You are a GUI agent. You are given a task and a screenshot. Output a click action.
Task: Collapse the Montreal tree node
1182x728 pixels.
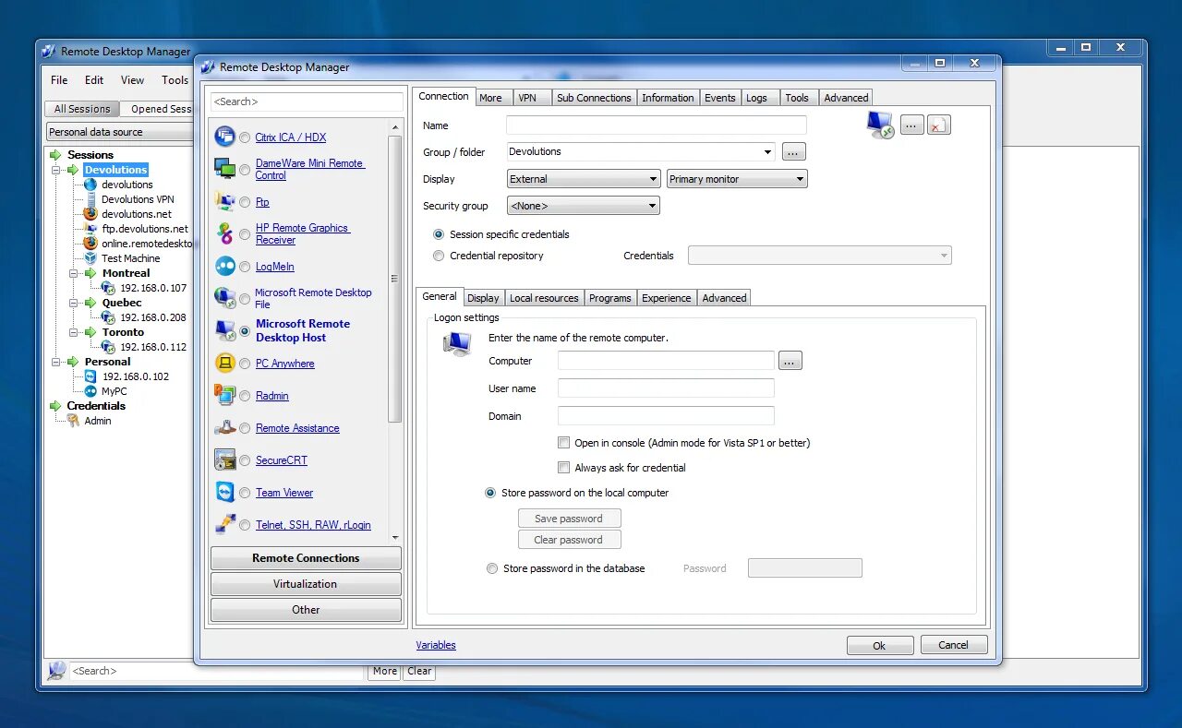coord(75,273)
